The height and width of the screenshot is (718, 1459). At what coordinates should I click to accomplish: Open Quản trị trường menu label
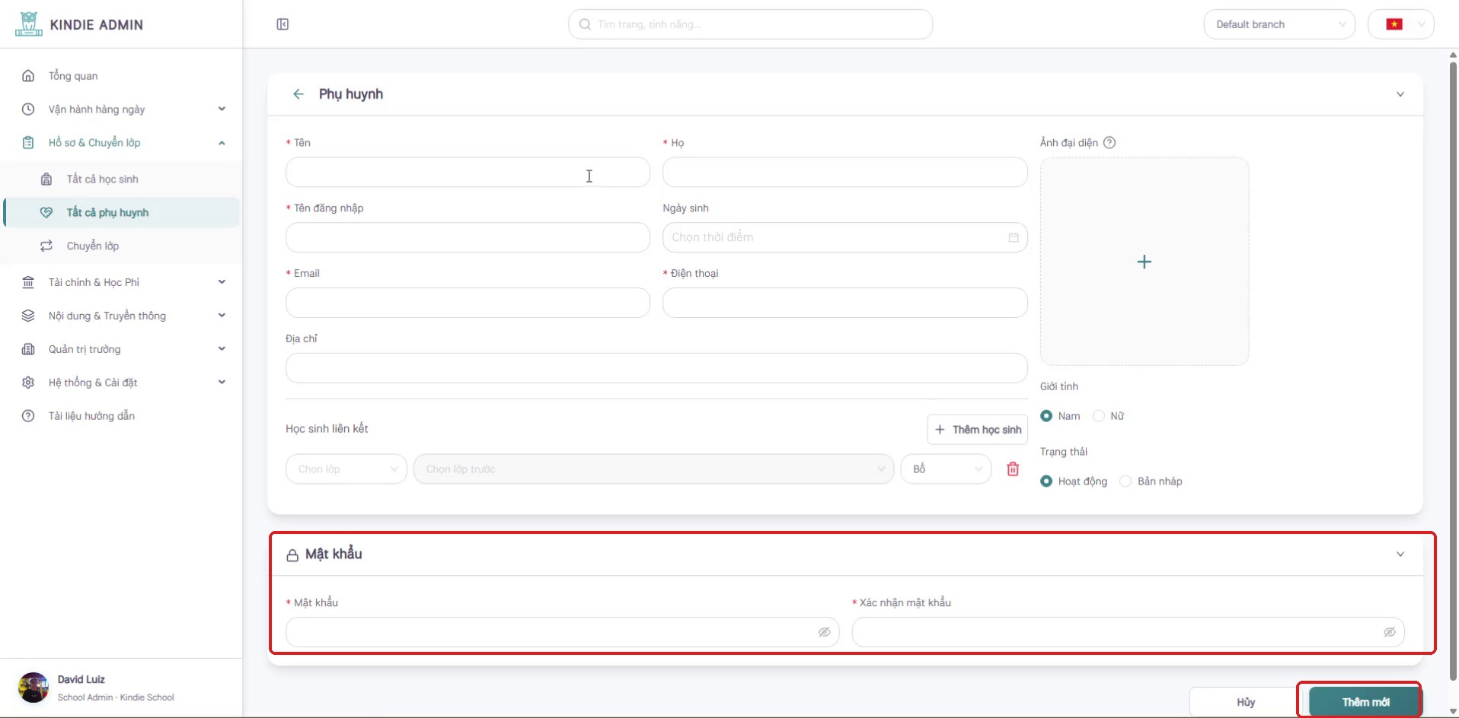pos(85,349)
